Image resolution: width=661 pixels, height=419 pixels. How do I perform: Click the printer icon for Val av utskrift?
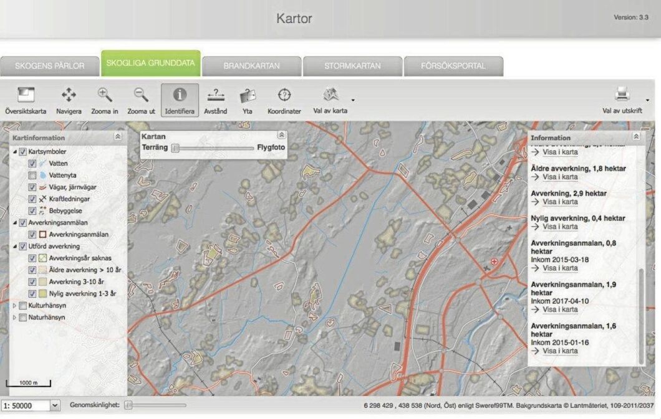[x=622, y=95]
